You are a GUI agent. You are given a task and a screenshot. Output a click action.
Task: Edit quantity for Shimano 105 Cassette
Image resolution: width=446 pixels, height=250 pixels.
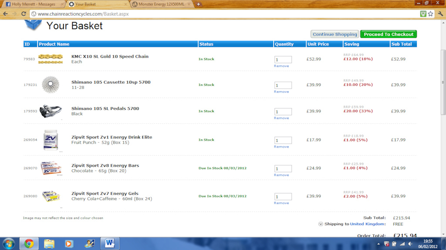coord(283,86)
